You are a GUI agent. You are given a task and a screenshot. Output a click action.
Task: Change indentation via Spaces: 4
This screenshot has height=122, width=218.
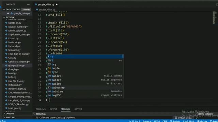(x=147, y=121)
